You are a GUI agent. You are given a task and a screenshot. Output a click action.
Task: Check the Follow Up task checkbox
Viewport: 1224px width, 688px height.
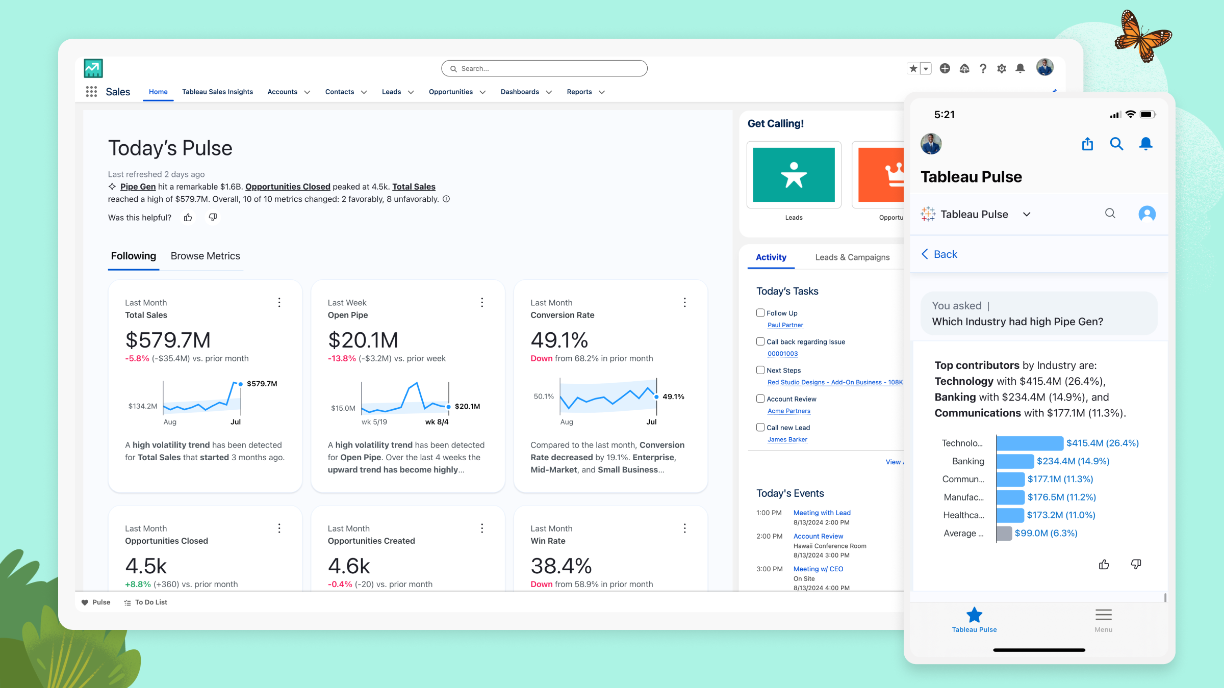760,312
